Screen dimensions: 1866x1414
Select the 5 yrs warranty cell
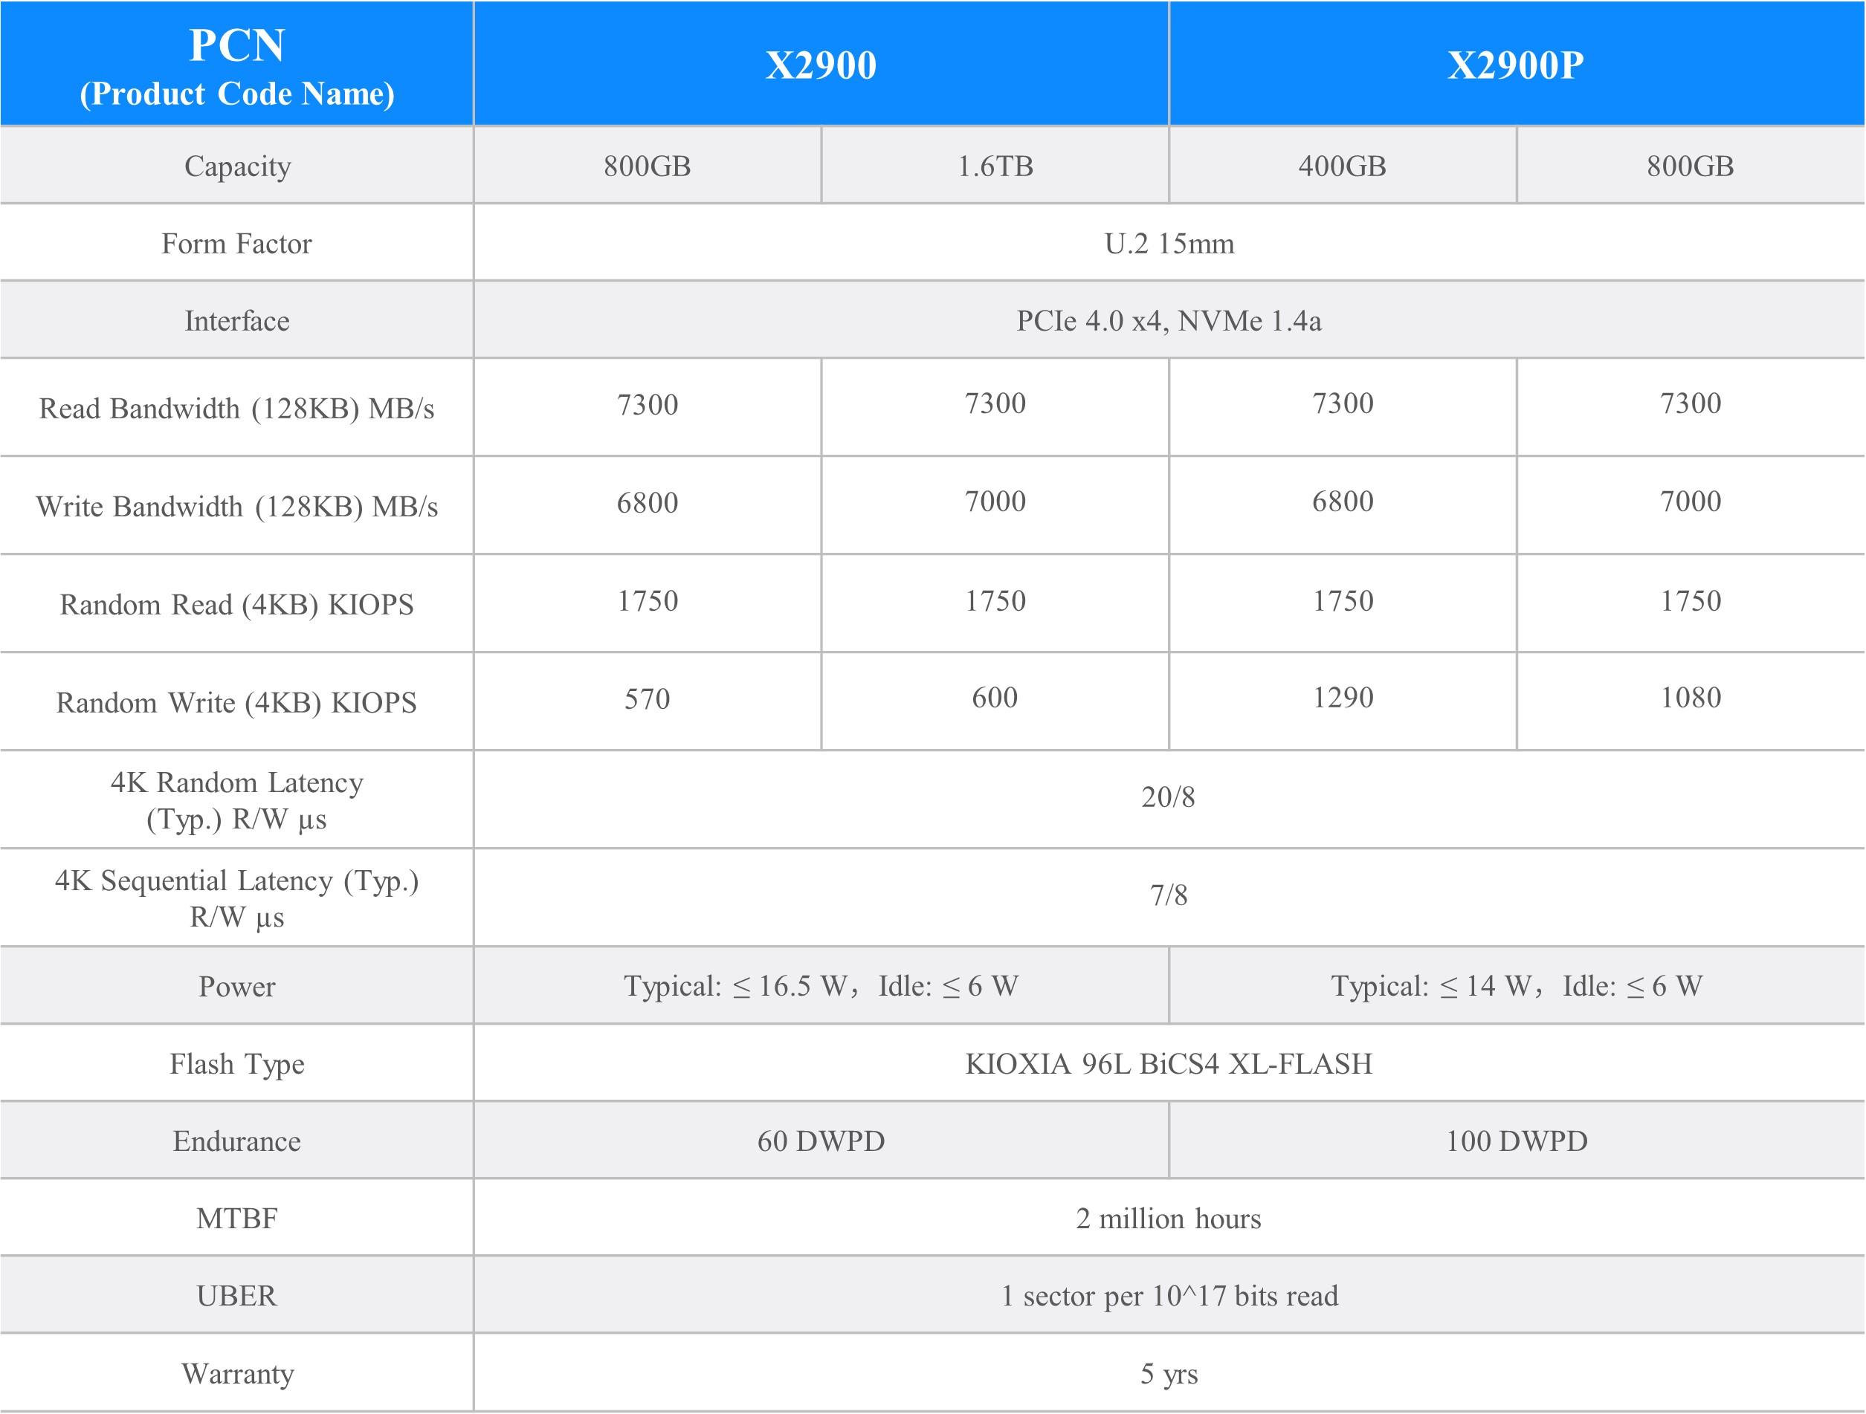[1169, 1374]
